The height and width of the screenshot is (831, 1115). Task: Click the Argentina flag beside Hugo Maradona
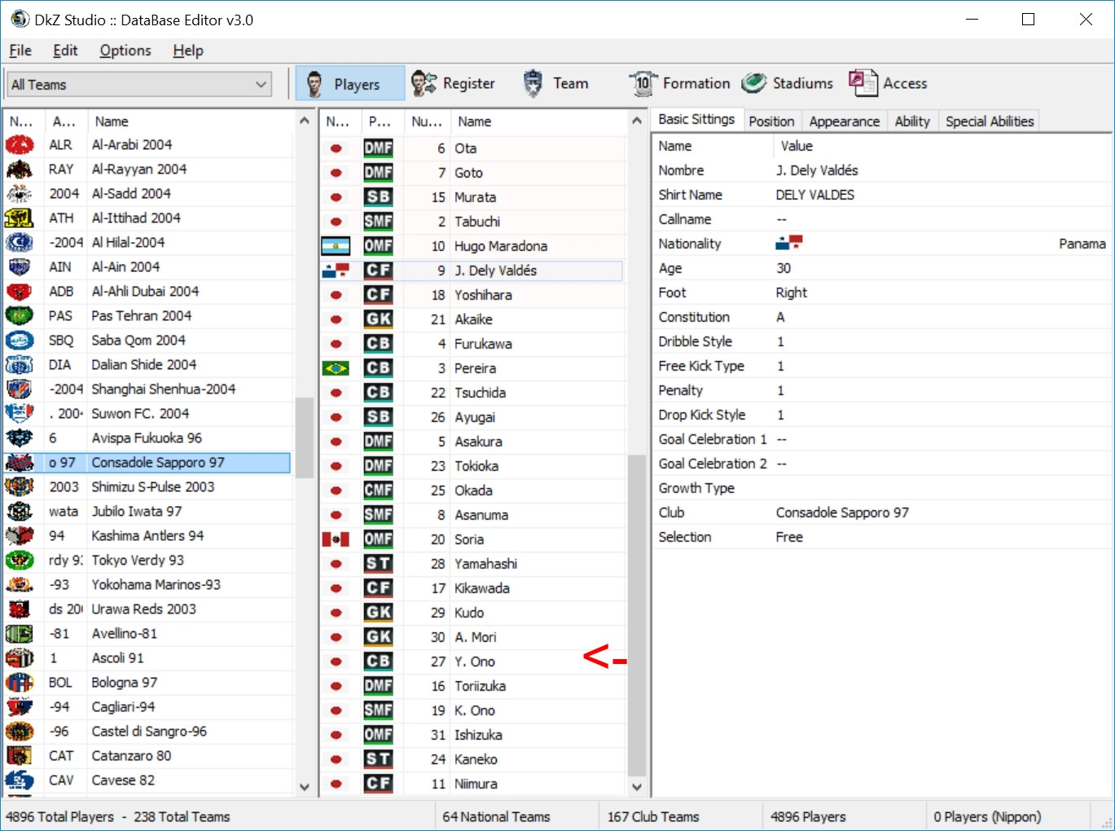(x=336, y=246)
